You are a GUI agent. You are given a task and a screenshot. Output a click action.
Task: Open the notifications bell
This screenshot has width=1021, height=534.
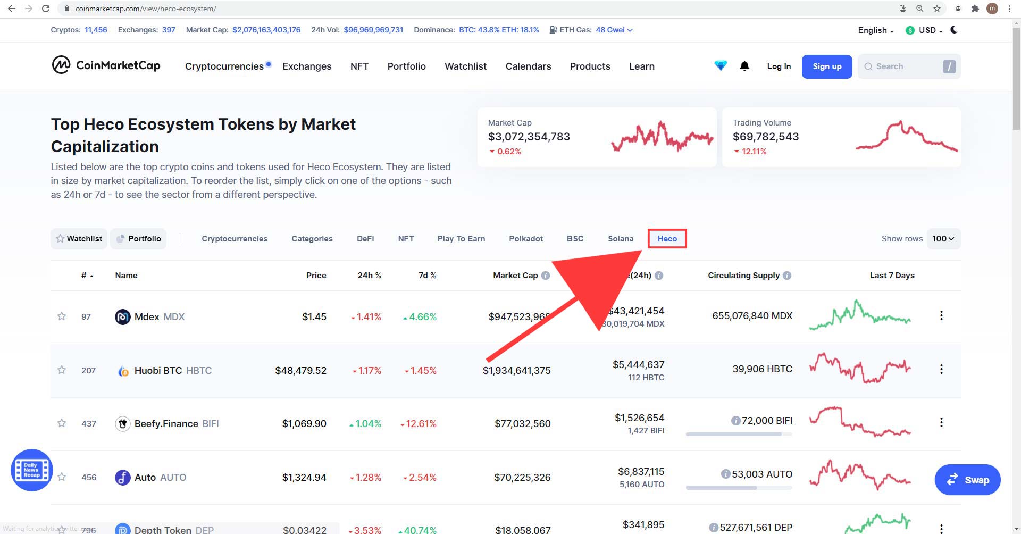(x=744, y=66)
